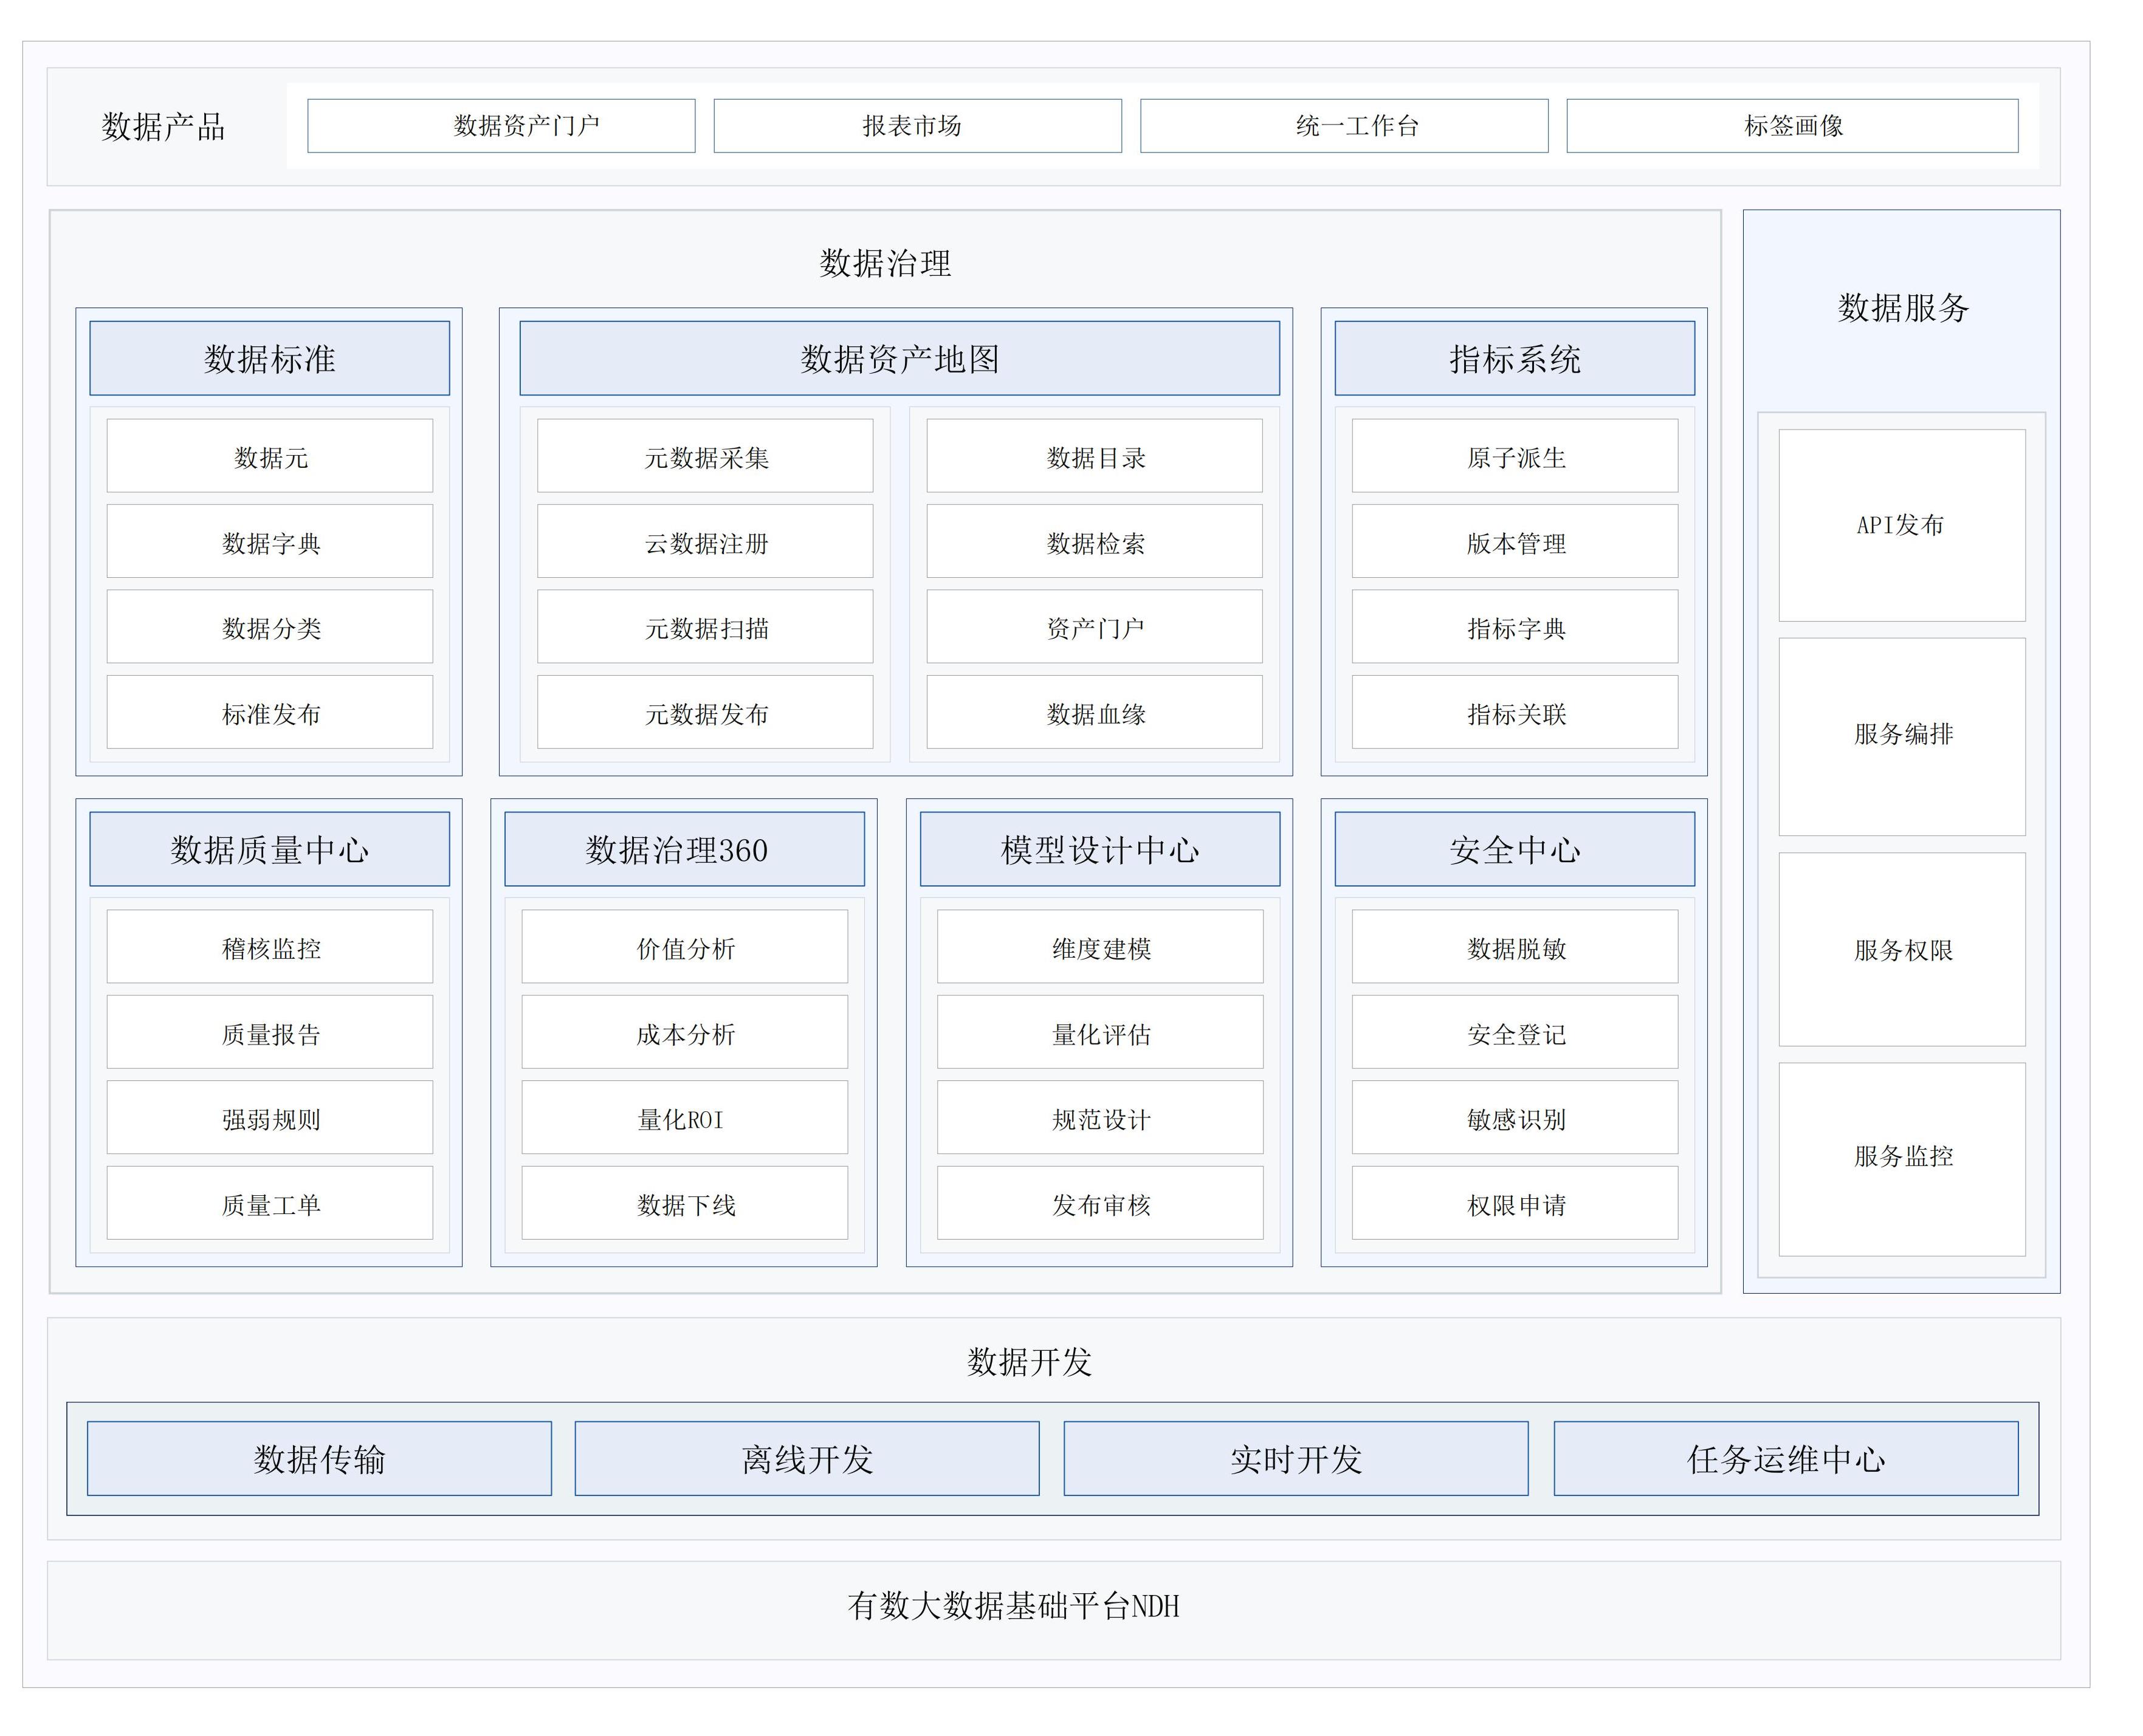Click the 数据资产地图 header
Image resolution: width=2143 pixels, height=1736 pixels.
pos(899,358)
